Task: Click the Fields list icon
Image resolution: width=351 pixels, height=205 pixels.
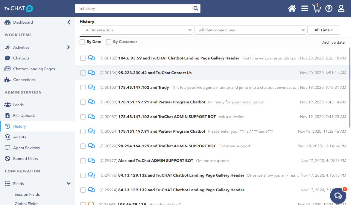Action: (x=7, y=183)
